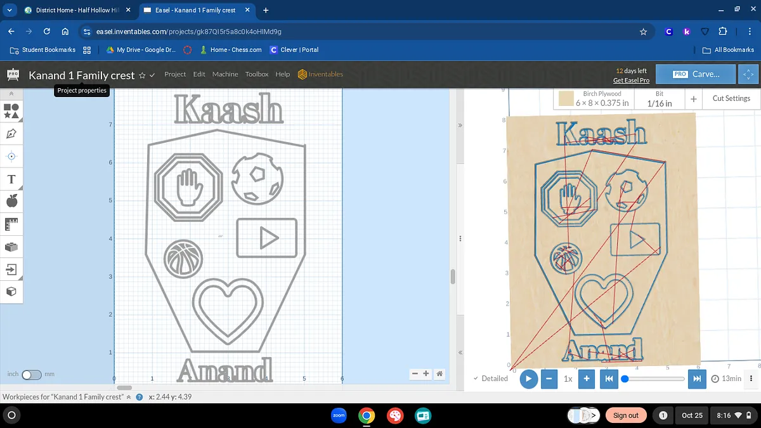Viewport: 761px width, 428px height.
Task: Open the apple Icons library
Action: coord(11,201)
